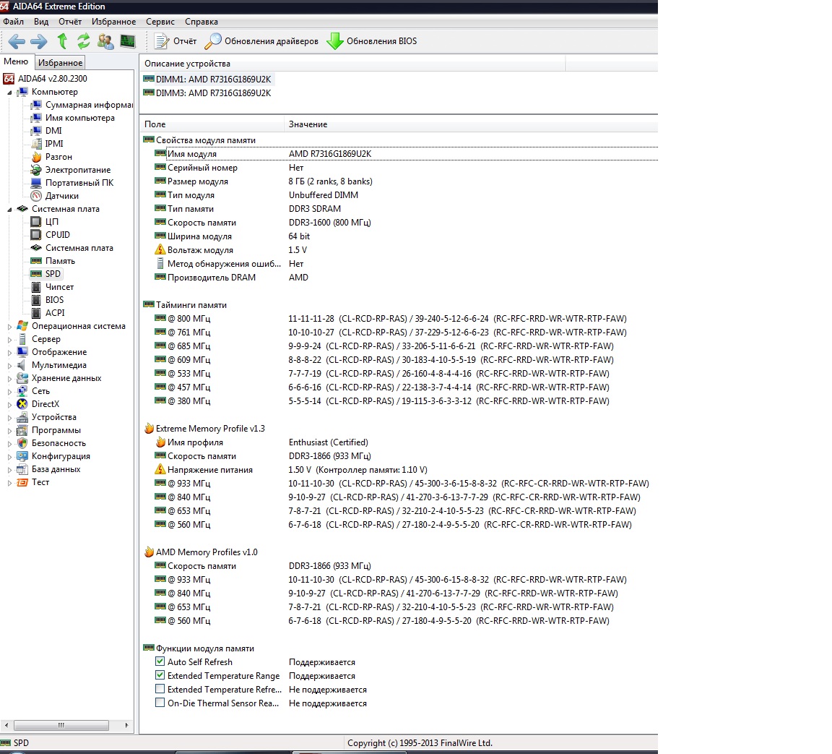Collapse the Системная плата parent node
832x754 pixels.
(x=9, y=210)
